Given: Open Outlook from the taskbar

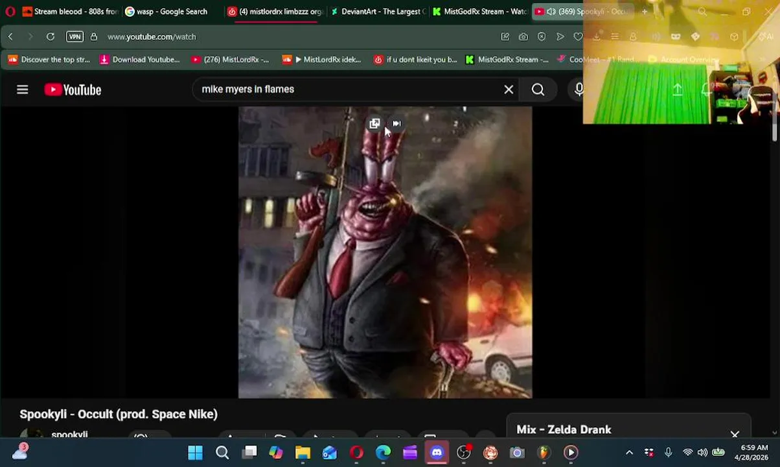Looking at the screenshot, I should tap(330, 452).
